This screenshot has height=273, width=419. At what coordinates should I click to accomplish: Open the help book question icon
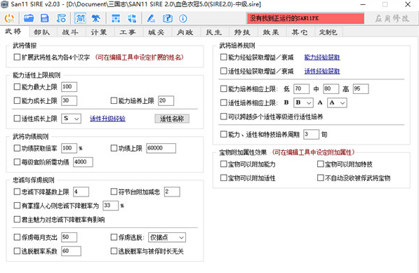coord(168,18)
